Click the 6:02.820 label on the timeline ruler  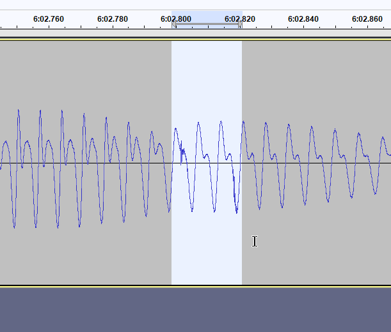tap(240, 19)
